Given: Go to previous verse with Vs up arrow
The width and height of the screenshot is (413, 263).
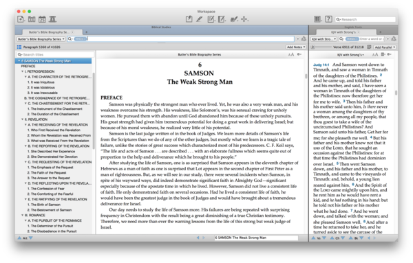Looking at the screenshot, I should (313, 238).
